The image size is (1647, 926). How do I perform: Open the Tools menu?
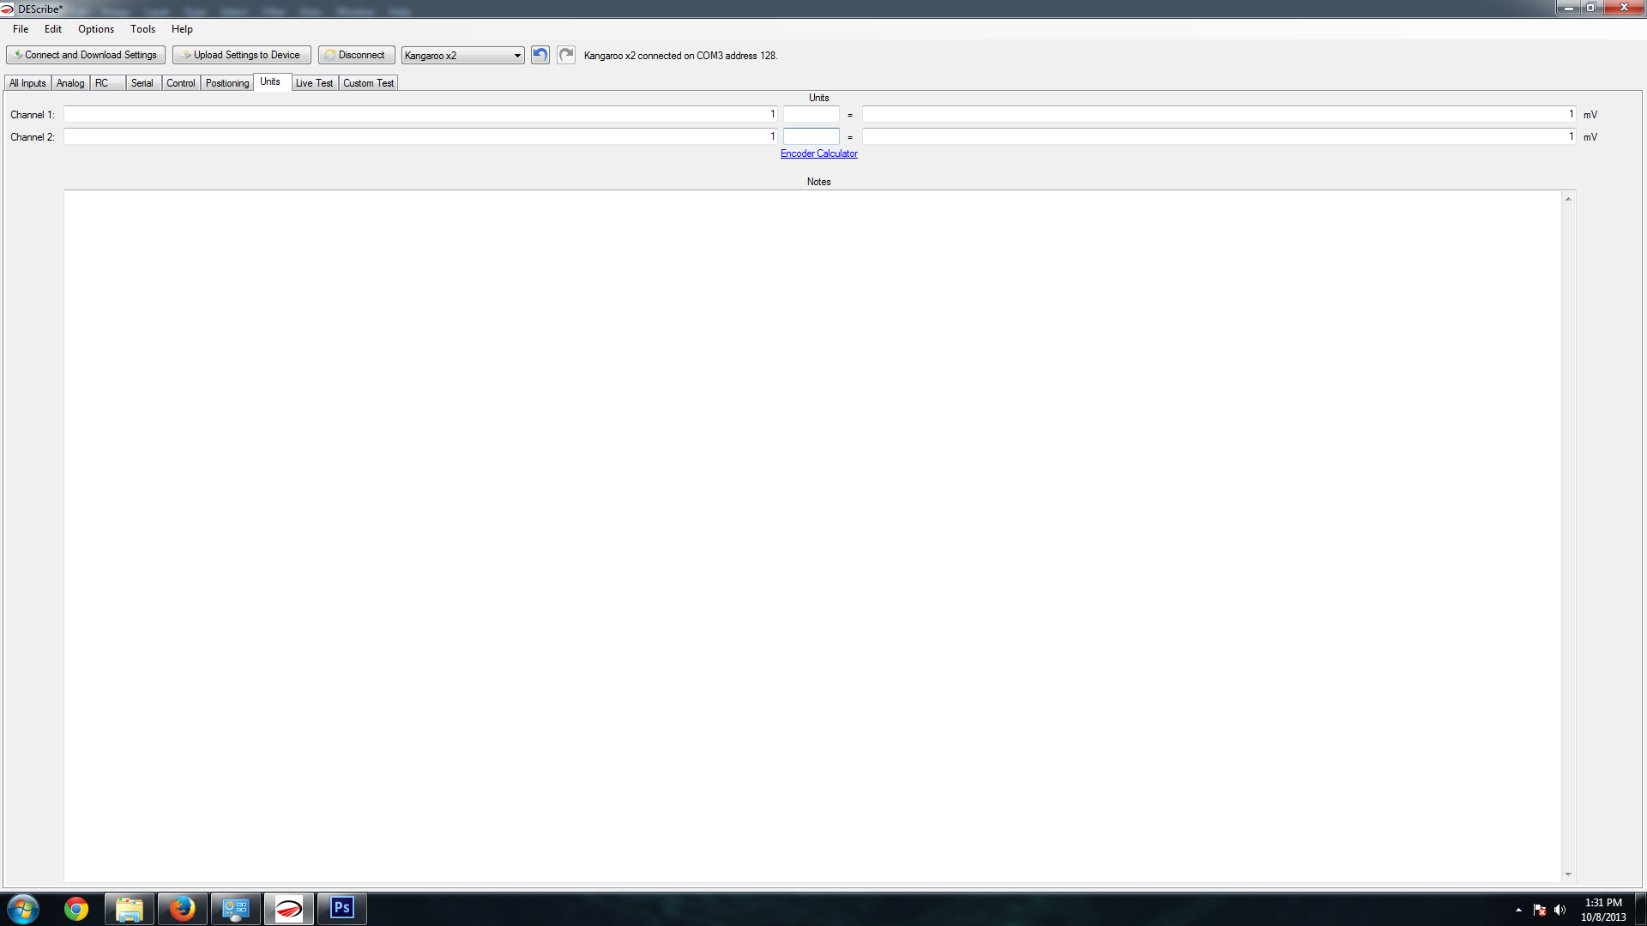coord(142,29)
